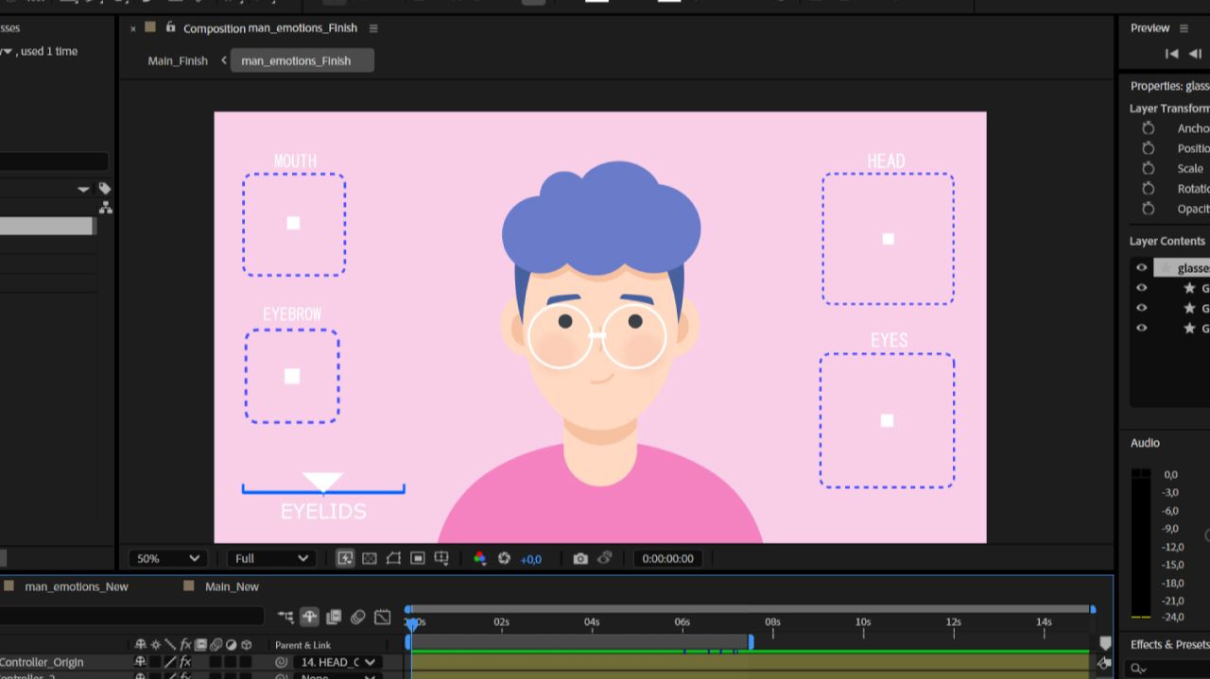Image resolution: width=1210 pixels, height=679 pixels.
Task: Show last snapshot icon
Action: [605, 558]
